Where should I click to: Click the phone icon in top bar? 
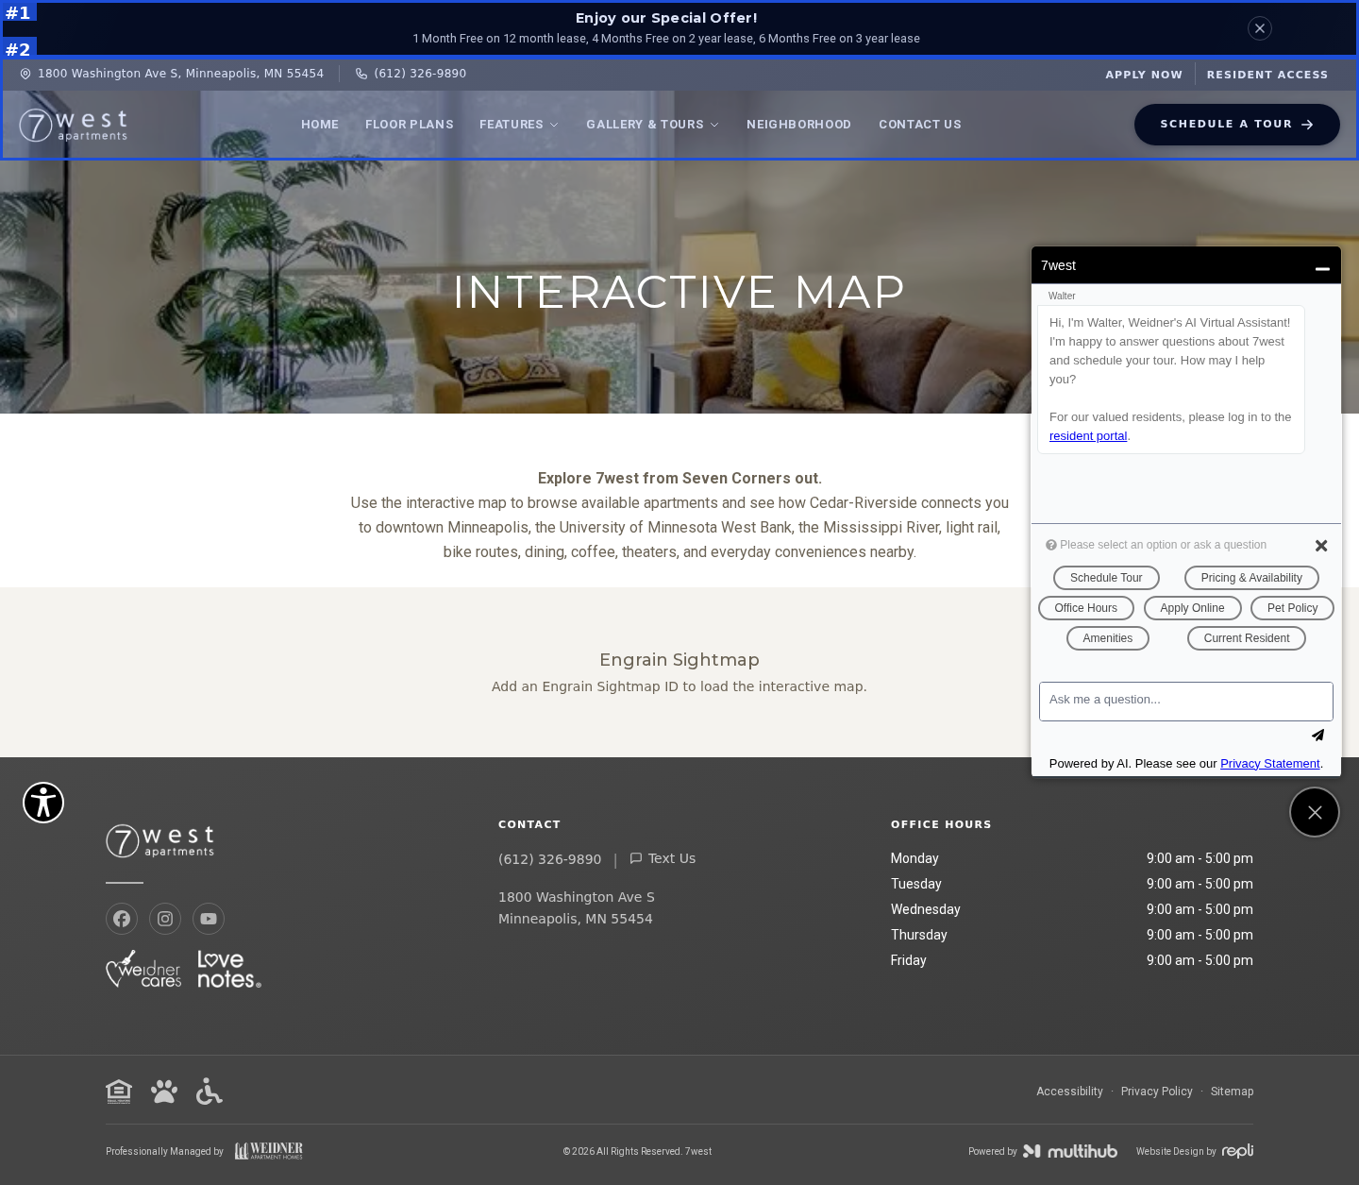[x=361, y=74]
